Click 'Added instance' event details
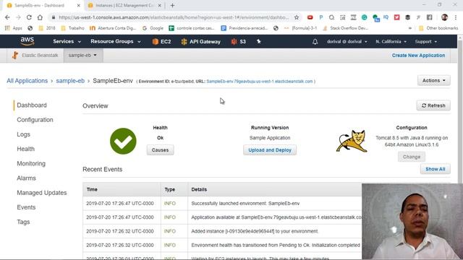Screen dimensions: 463x260 click(x=255, y=231)
